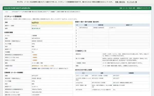Select the SRT-W376 input cell
154x96 pixels.
tap(83, 90)
